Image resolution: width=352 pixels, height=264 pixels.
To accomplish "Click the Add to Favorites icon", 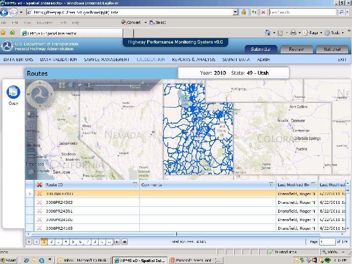I will point(12,33).
